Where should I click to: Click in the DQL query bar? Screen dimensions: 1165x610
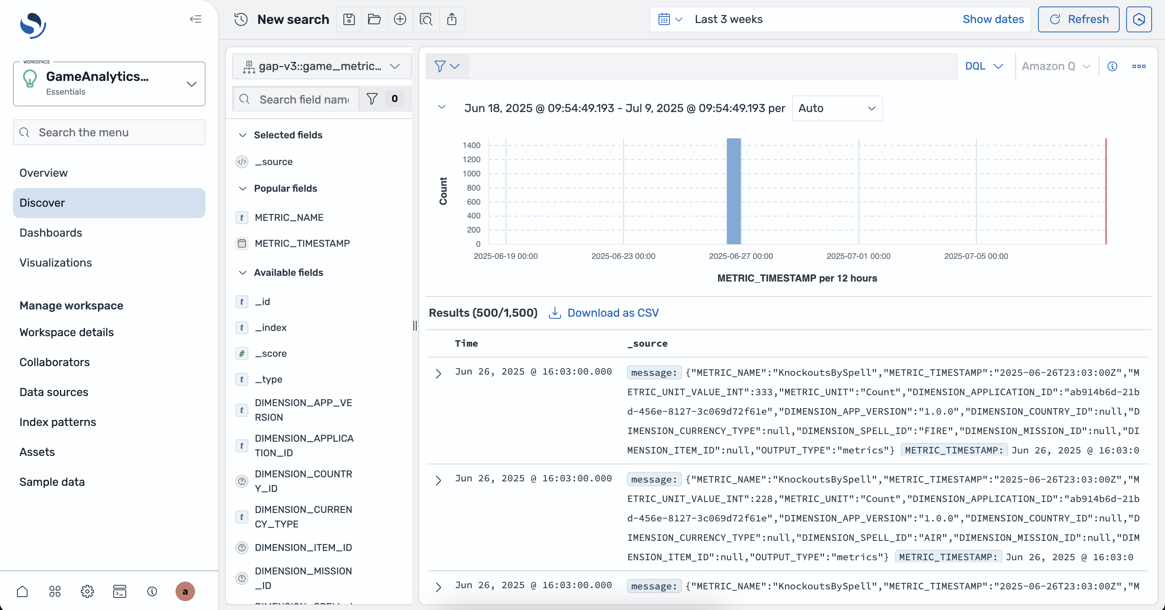(712, 66)
